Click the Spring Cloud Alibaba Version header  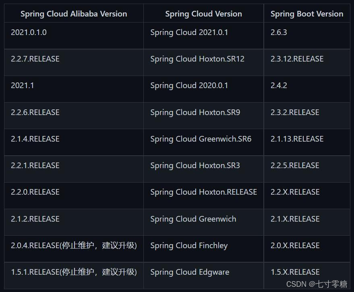tap(74, 14)
